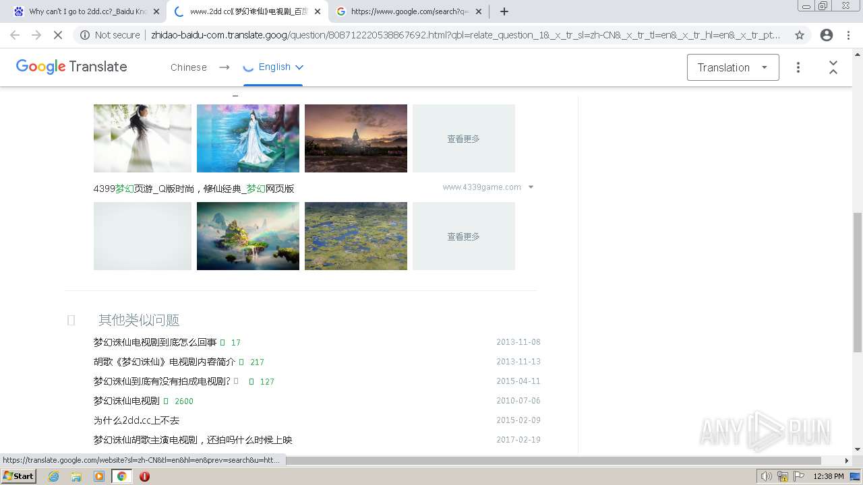The width and height of the screenshot is (863, 485).
Task: Collapse the Google Translate toolbar
Action: [x=833, y=67]
